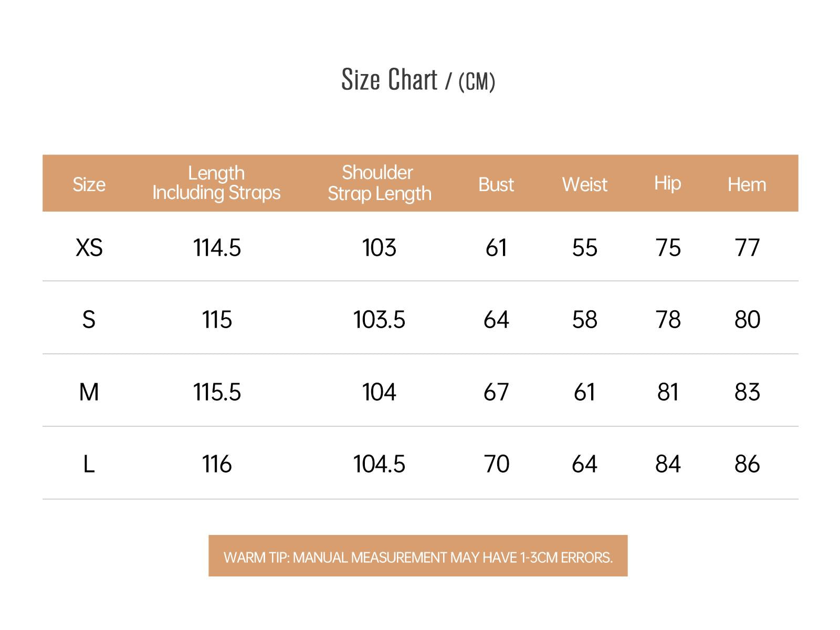Select the M size row label
The height and width of the screenshot is (630, 840).
coord(89,392)
